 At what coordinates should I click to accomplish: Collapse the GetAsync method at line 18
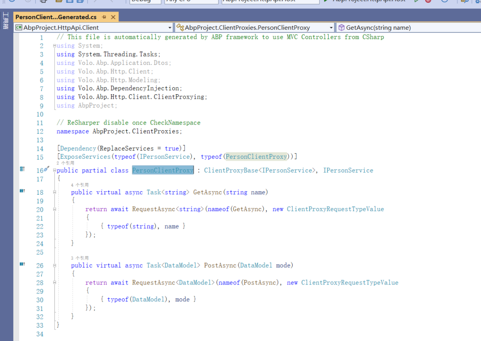pyautogui.click(x=55, y=192)
